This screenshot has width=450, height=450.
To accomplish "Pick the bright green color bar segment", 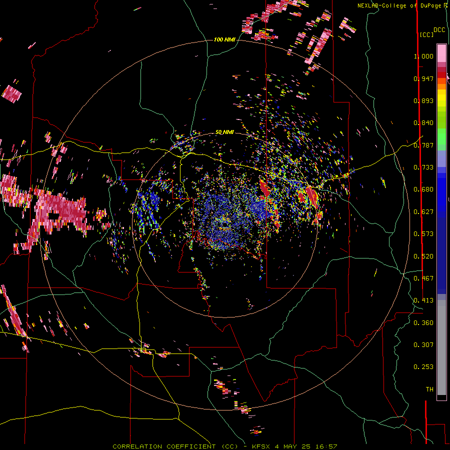I will click(441, 136).
